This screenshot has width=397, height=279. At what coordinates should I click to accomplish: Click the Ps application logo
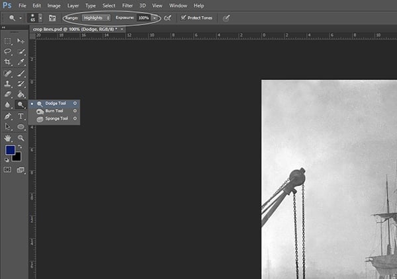pyautogui.click(x=7, y=5)
